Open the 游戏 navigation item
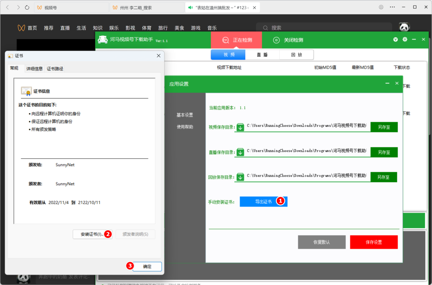432x285 pixels. coord(196,28)
